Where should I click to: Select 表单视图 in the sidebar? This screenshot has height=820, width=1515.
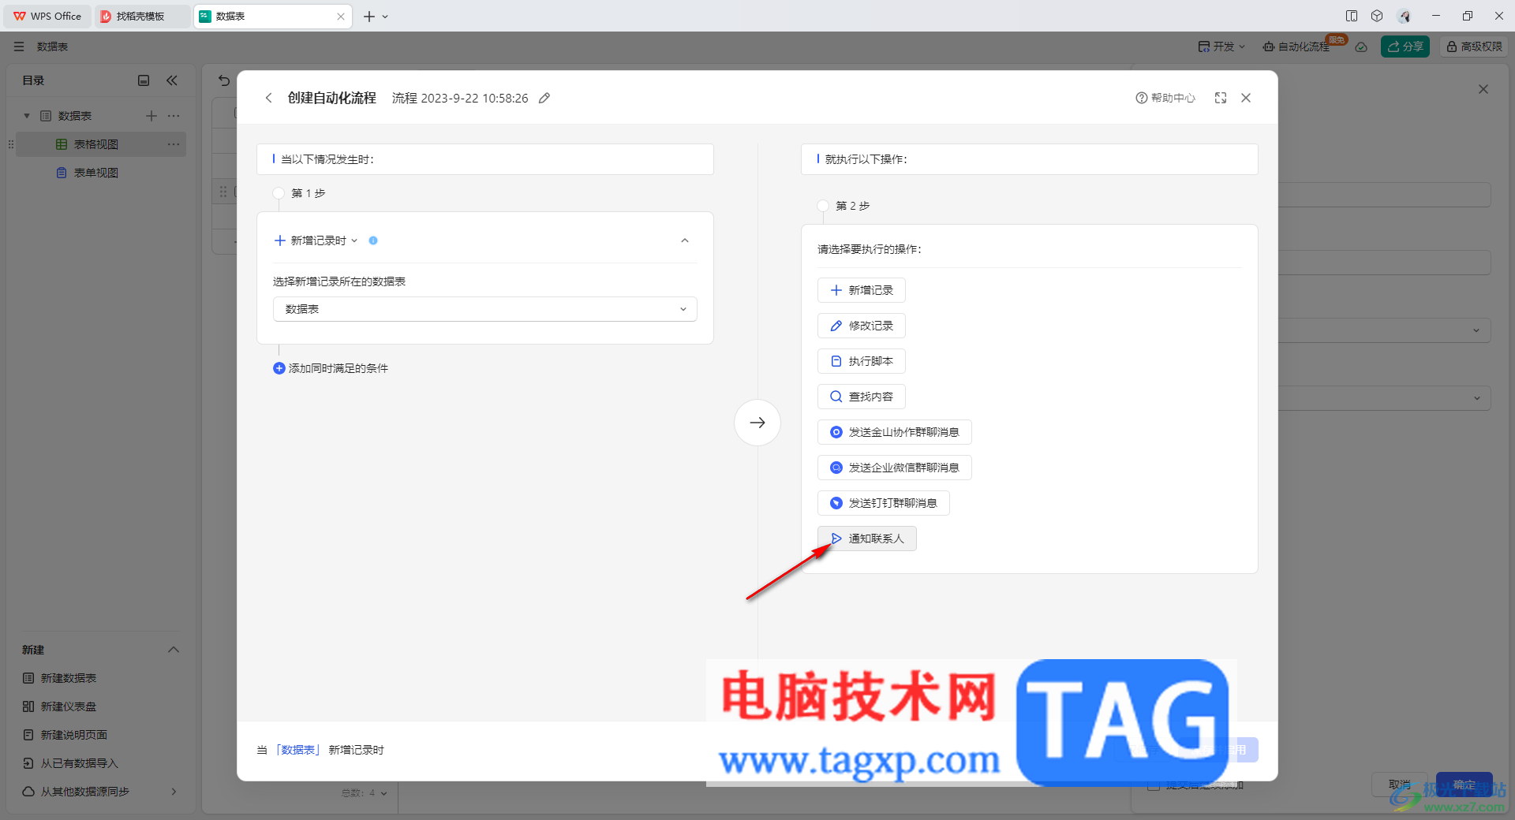click(x=100, y=173)
